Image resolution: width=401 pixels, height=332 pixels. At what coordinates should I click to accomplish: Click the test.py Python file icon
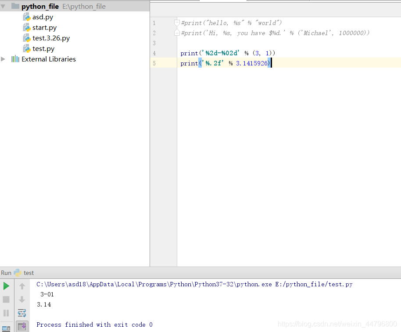click(27, 49)
